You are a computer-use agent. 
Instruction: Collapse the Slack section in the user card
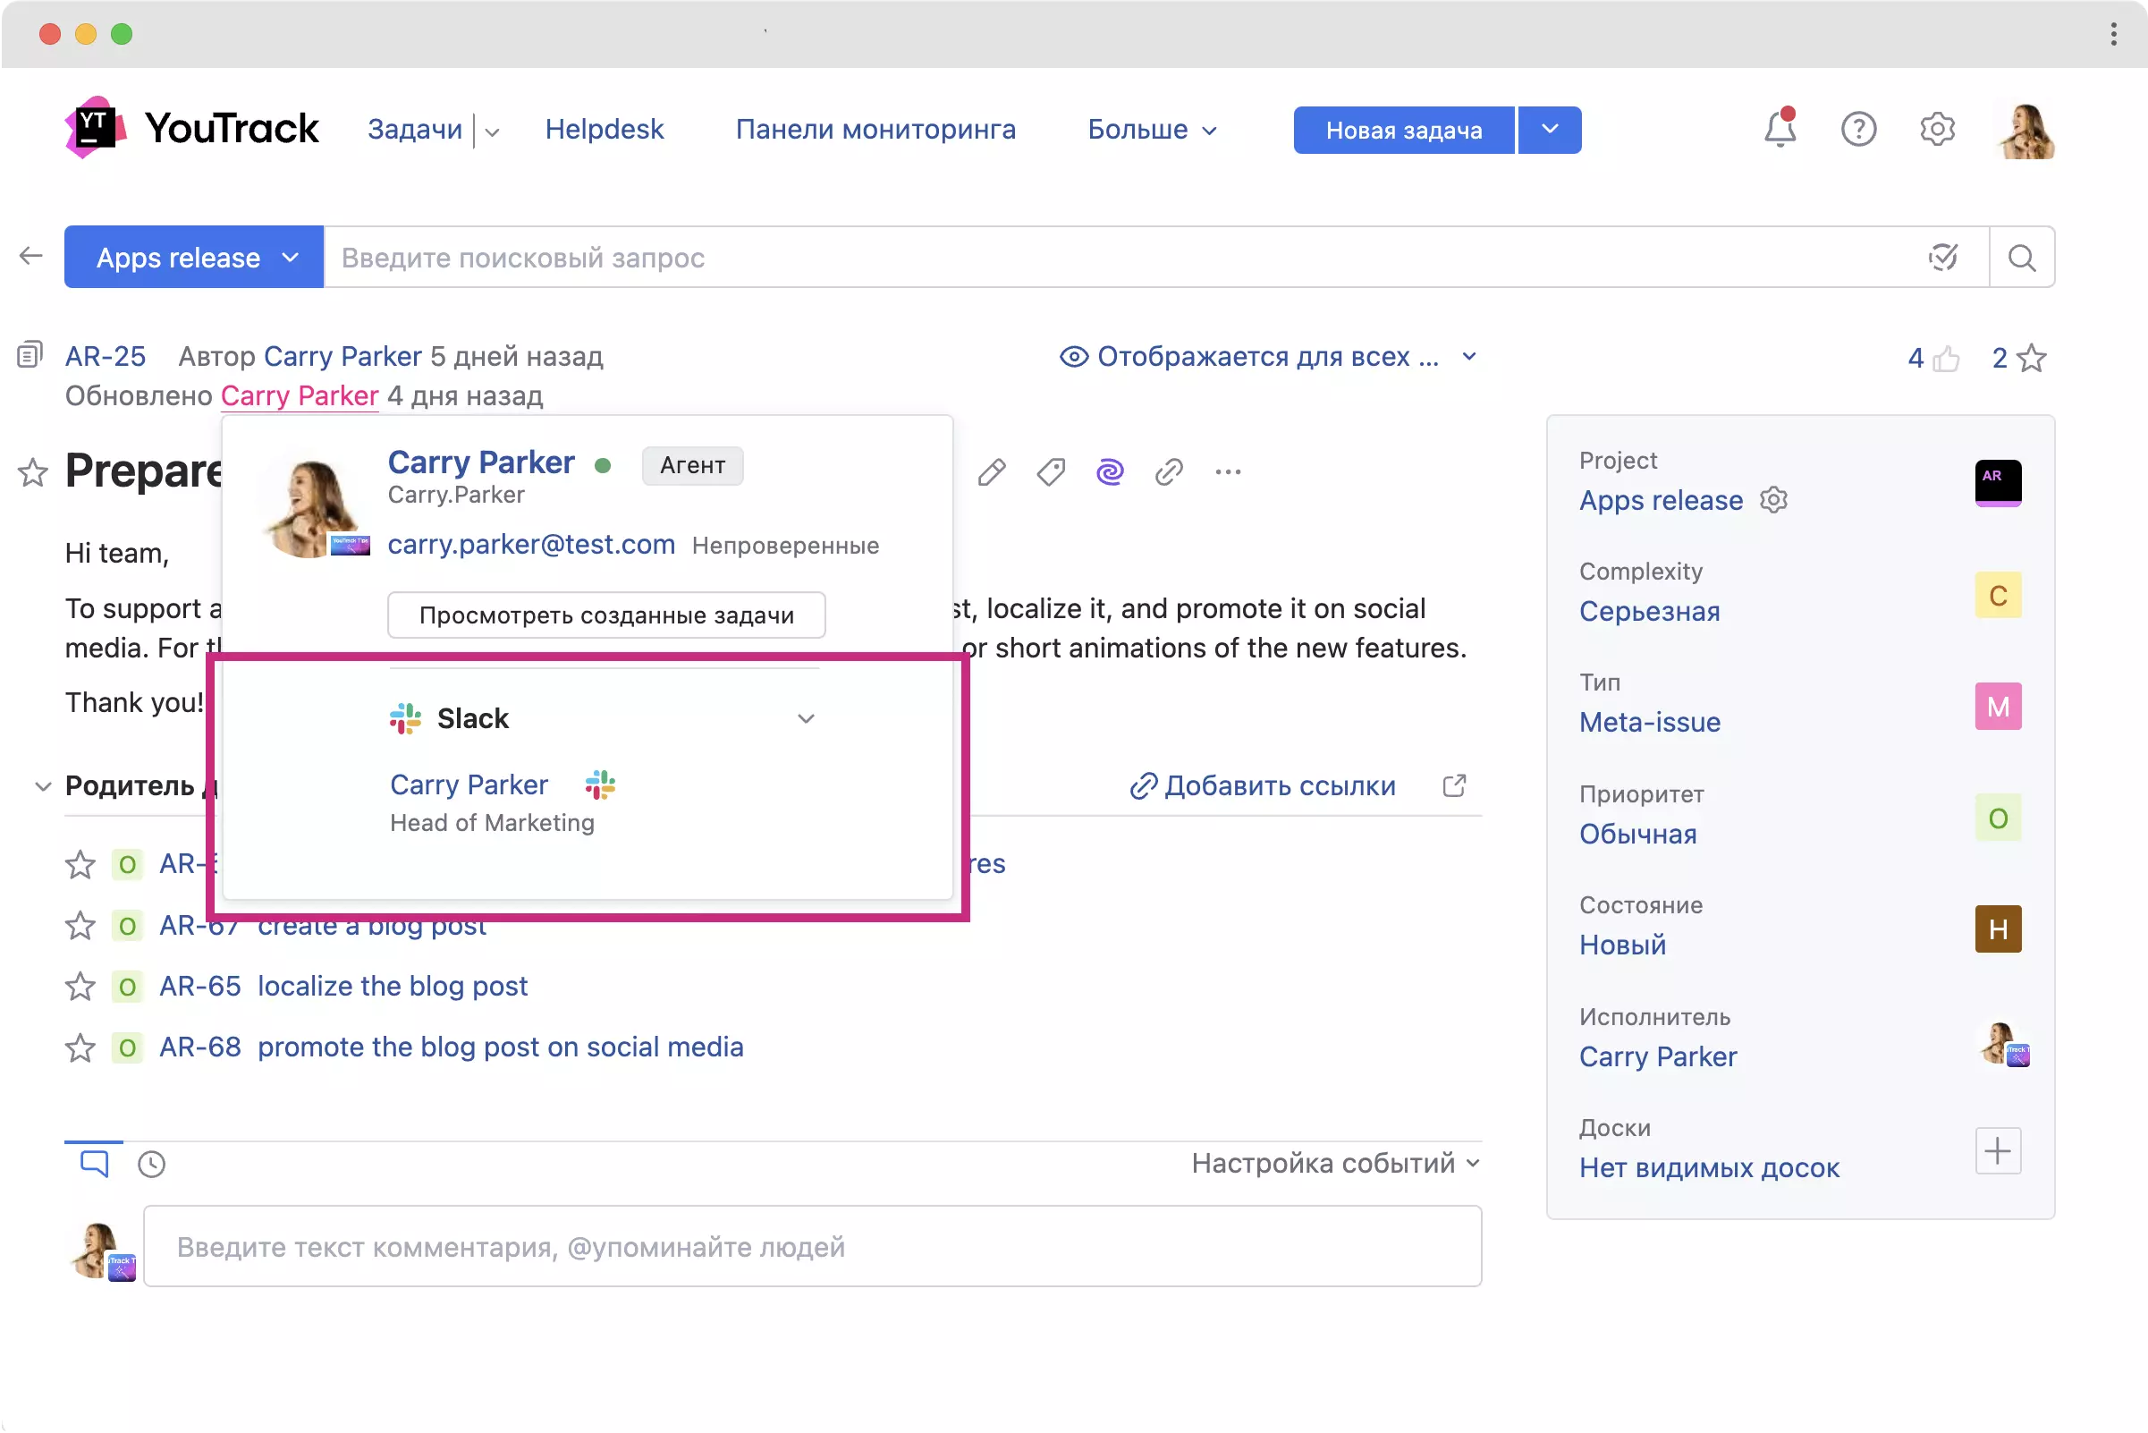pyautogui.click(x=806, y=718)
